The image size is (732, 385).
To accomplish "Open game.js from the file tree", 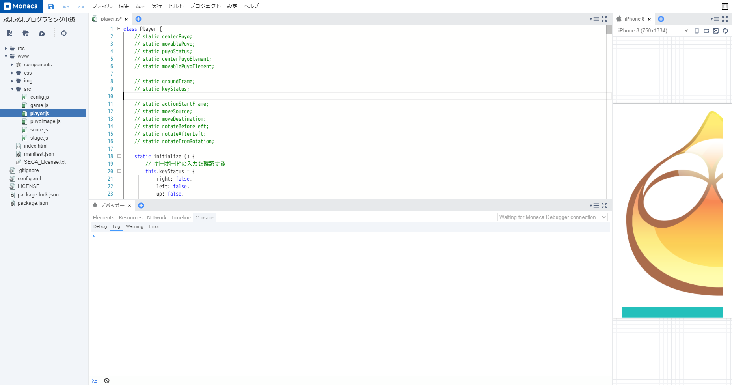I will click(x=39, y=105).
